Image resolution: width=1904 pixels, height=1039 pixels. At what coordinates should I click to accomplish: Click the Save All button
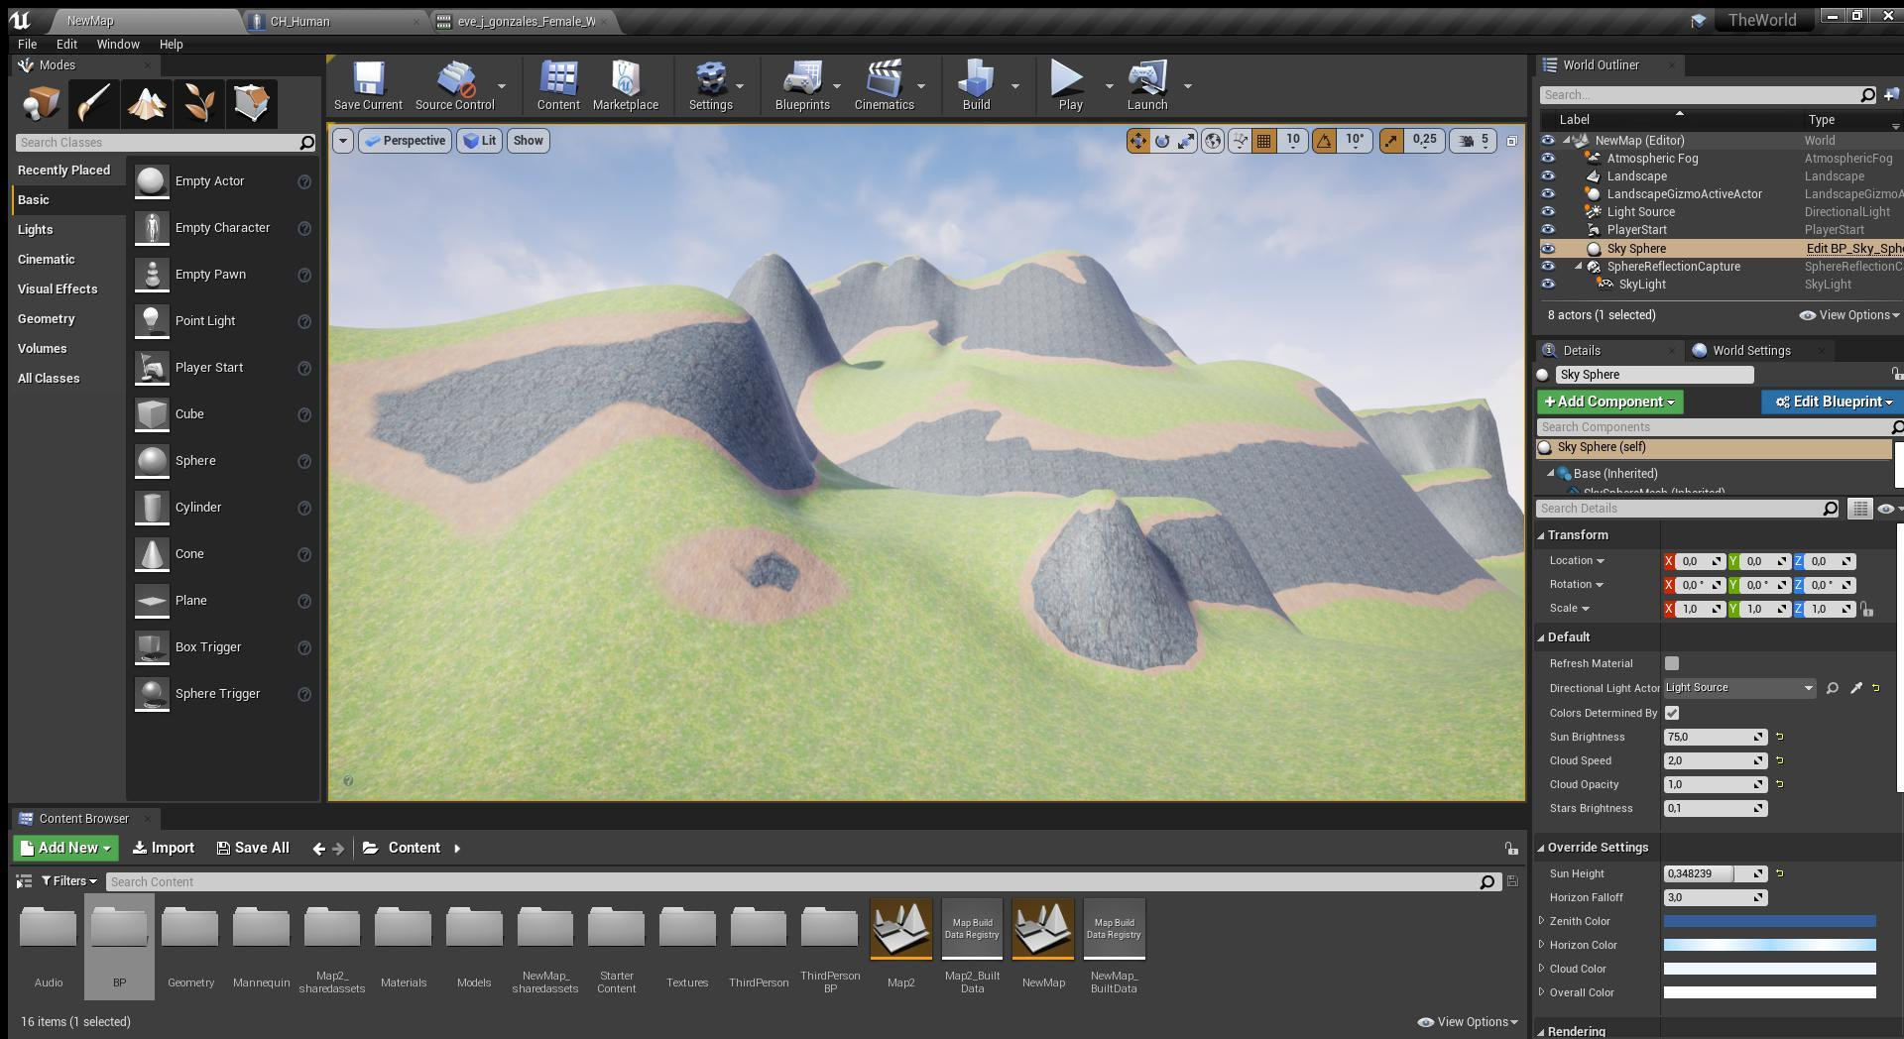(253, 849)
